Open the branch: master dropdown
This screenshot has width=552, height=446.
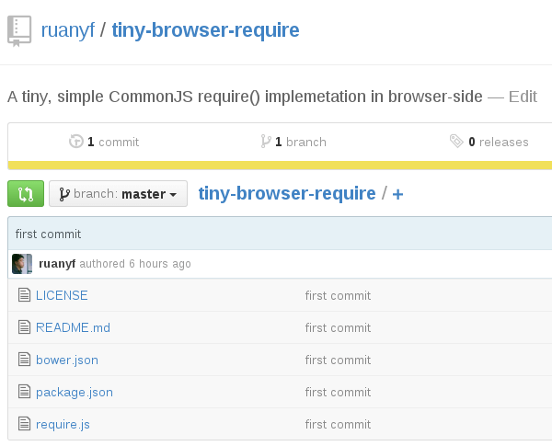[x=118, y=194]
